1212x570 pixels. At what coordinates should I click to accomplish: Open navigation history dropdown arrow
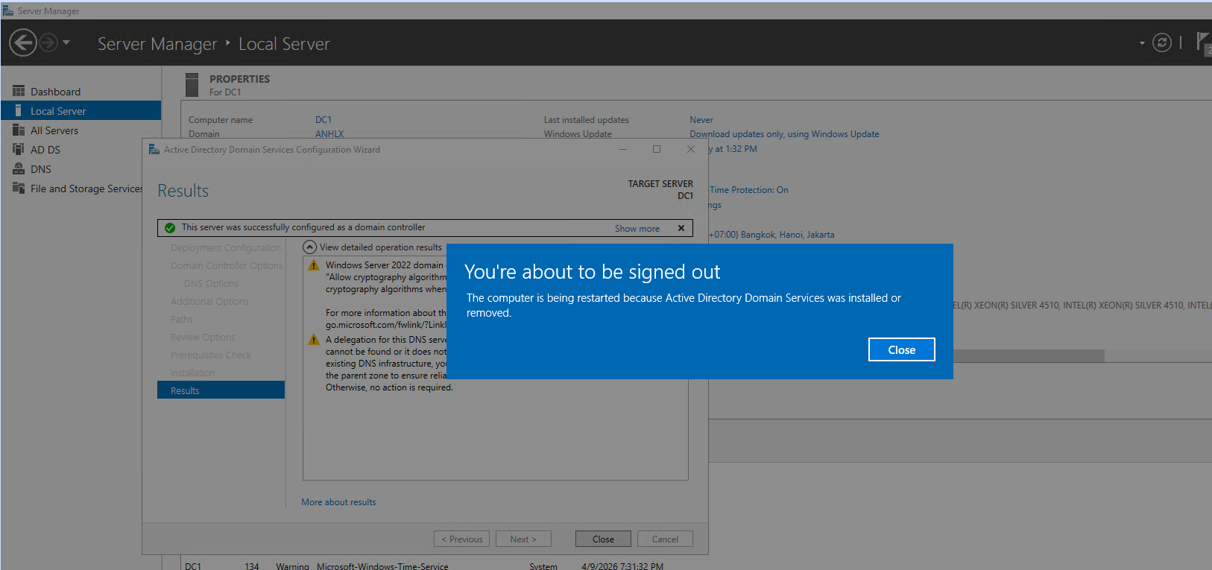(66, 42)
